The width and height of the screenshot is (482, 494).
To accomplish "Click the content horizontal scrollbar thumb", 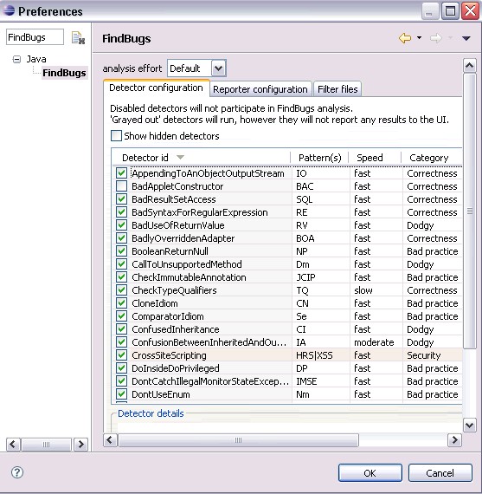I will tap(238, 439).
